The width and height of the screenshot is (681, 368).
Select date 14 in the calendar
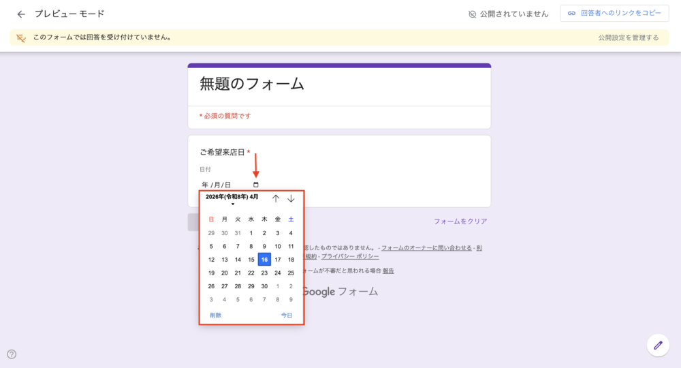(238, 260)
